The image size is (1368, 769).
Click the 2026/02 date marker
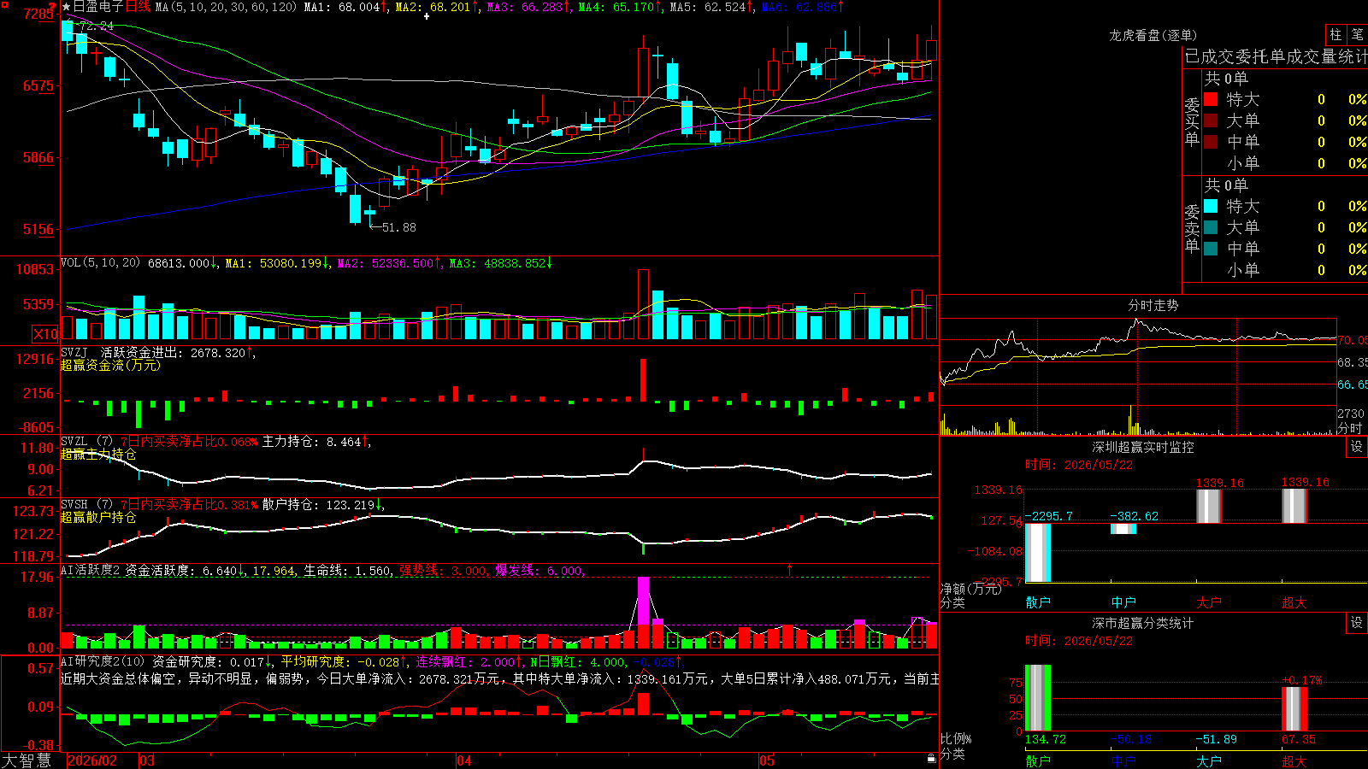[92, 760]
